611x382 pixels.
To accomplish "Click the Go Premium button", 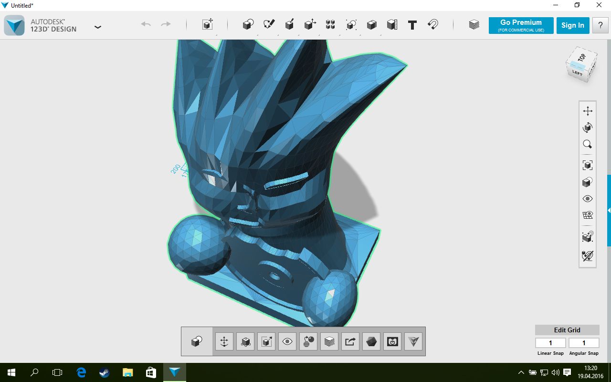I will [521, 25].
